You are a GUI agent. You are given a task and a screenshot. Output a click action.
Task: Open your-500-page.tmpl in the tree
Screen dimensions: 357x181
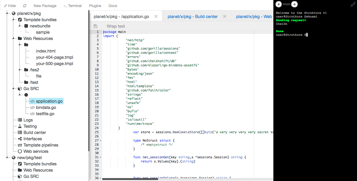click(55, 64)
